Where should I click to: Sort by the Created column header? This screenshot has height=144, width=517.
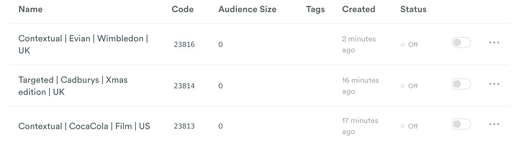[358, 9]
